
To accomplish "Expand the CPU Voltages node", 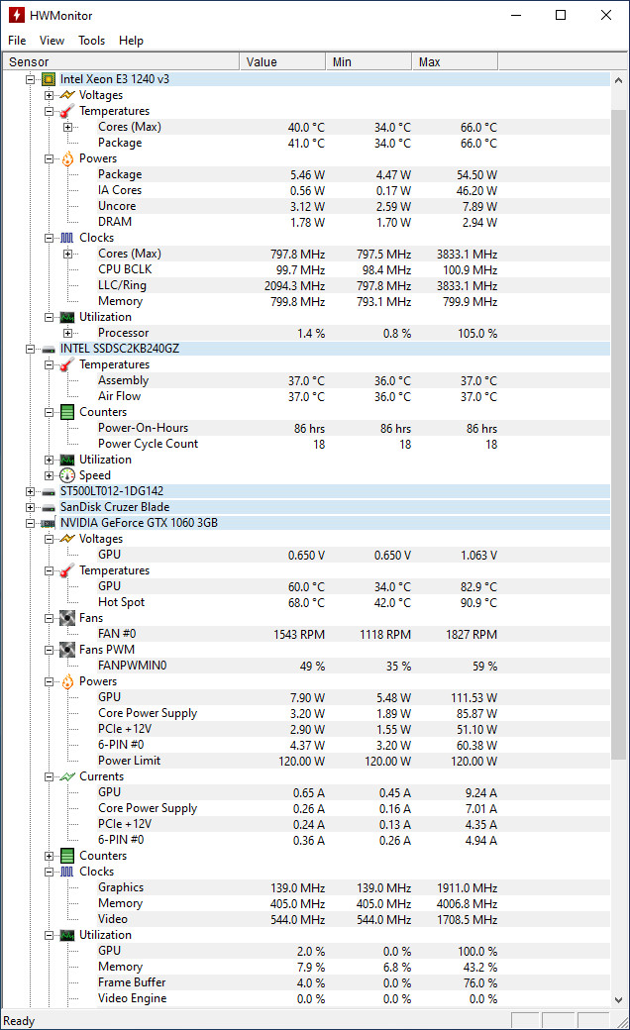I will point(49,95).
